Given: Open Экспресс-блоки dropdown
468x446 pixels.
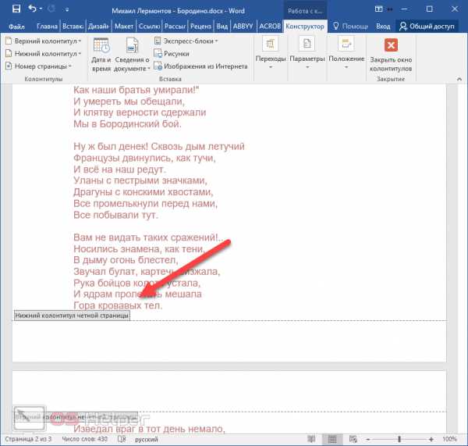Looking at the screenshot, I should point(186,41).
